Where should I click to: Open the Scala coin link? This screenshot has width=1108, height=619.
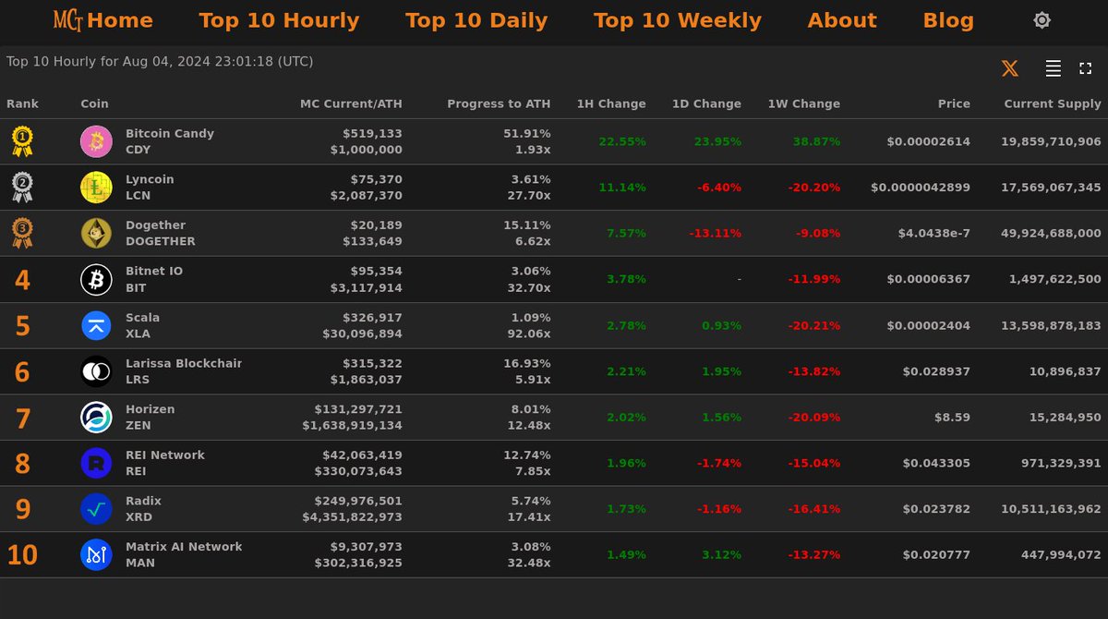[142, 317]
